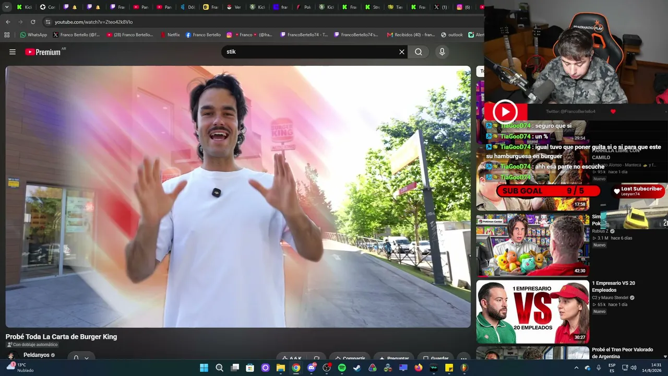This screenshot has height=376, width=668.
Task: View site information beside the address
Action: pyautogui.click(x=48, y=22)
